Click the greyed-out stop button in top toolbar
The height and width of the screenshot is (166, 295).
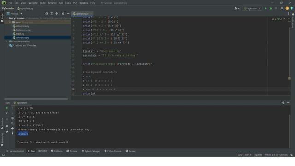tap(276, 8)
